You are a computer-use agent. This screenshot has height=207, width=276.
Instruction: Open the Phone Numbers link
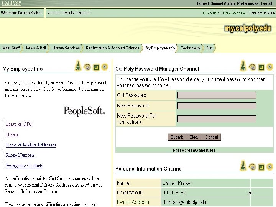[20, 155]
